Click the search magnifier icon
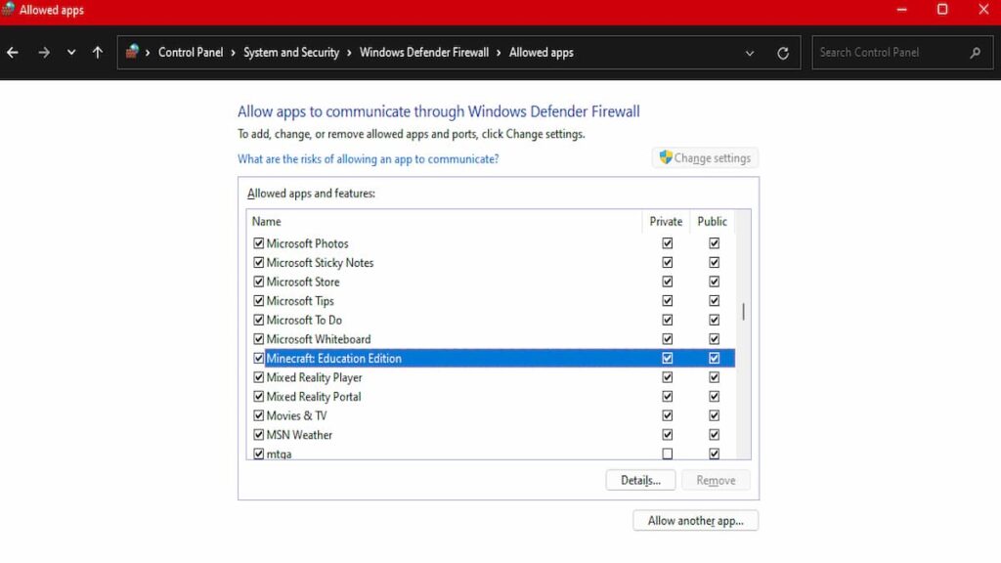Viewport: 1001px width, 563px height. (975, 53)
